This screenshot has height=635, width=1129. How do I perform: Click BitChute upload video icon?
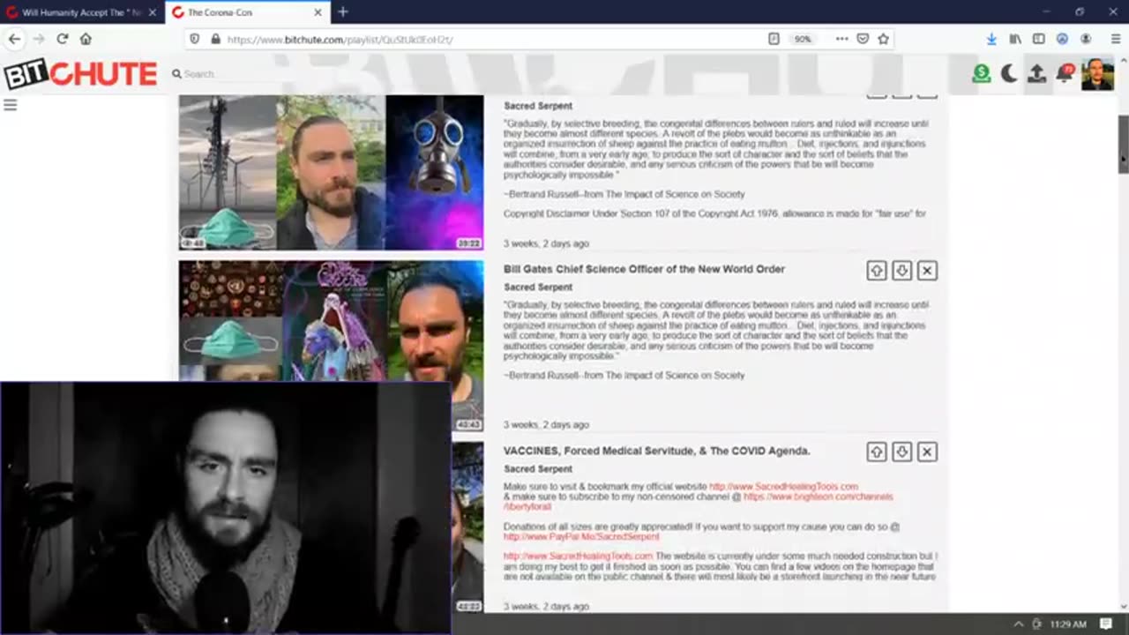pos(1037,74)
